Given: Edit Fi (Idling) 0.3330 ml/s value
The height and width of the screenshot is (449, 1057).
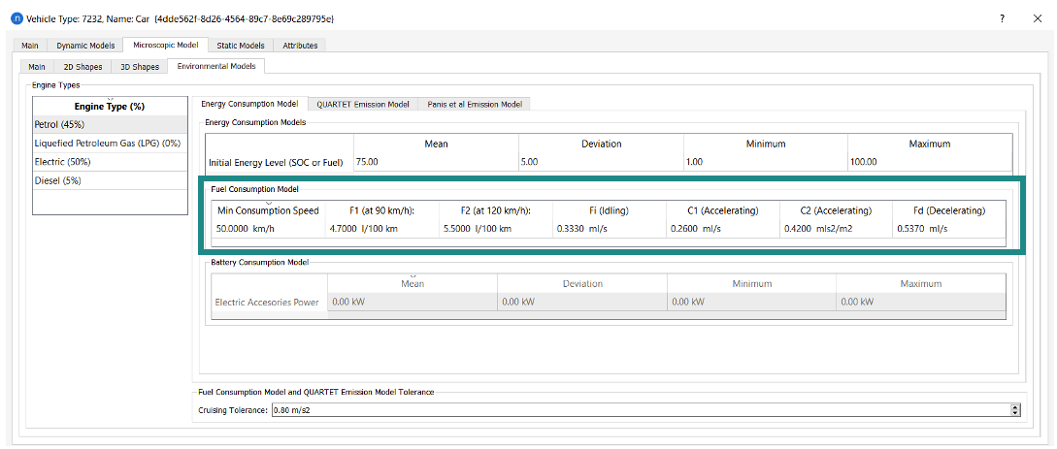Looking at the screenshot, I should coord(611,228).
